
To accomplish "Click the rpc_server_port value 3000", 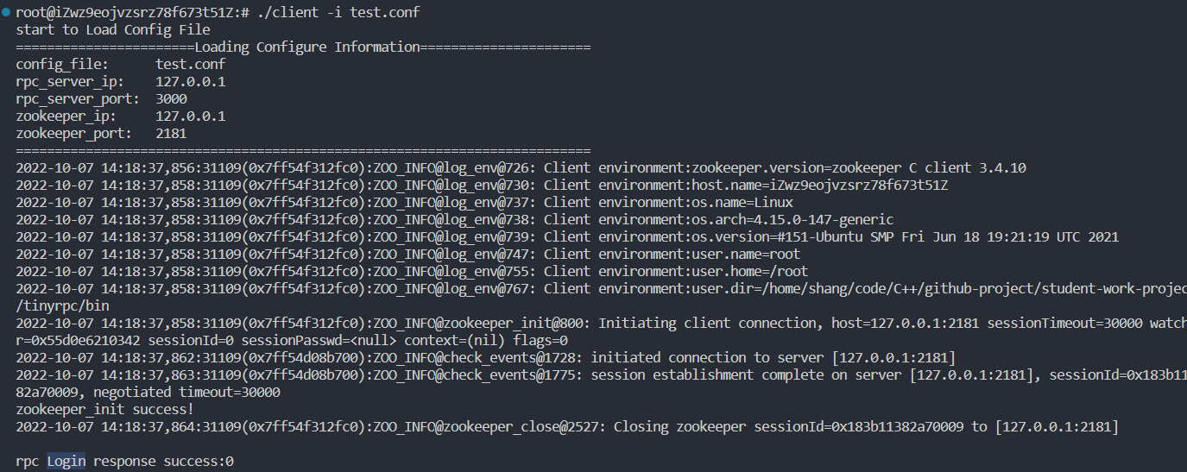I will point(171,98).
